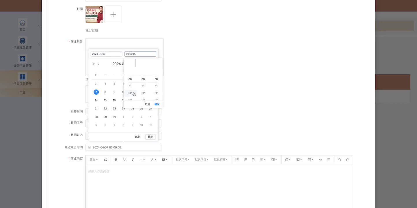Pick day 29 in the calendar
Screen dimensions: 417x208
pos(105,117)
